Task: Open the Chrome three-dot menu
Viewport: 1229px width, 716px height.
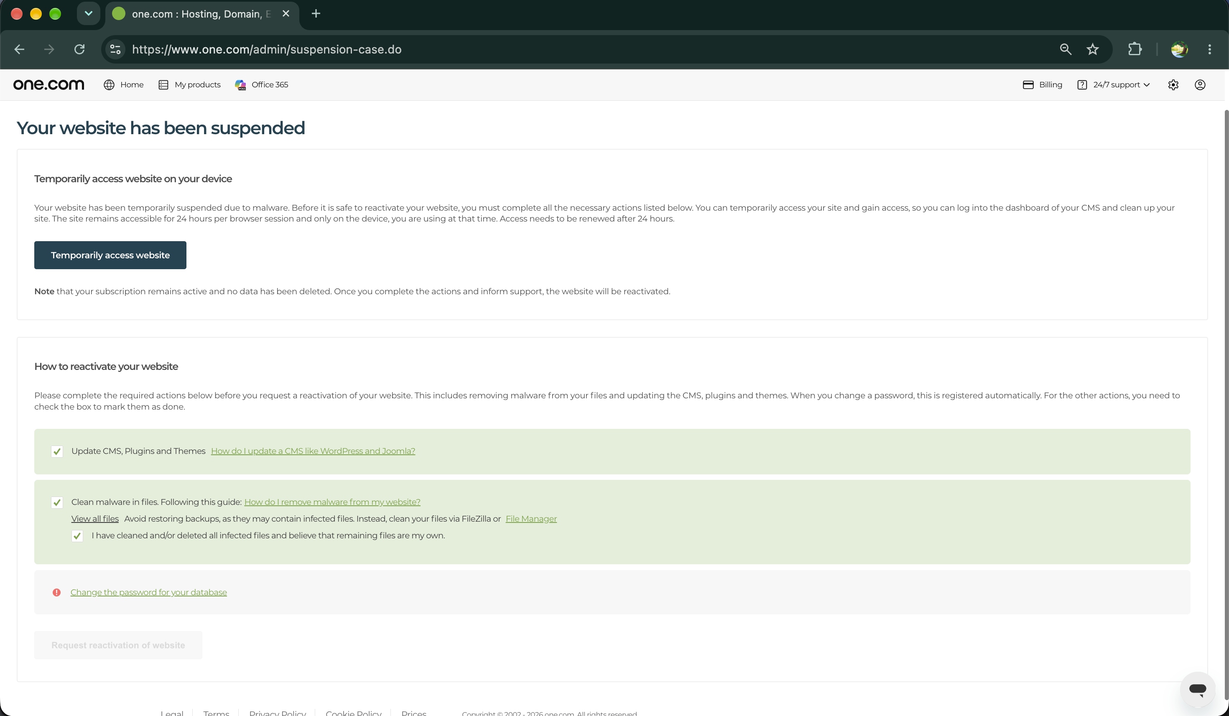Action: click(1209, 49)
